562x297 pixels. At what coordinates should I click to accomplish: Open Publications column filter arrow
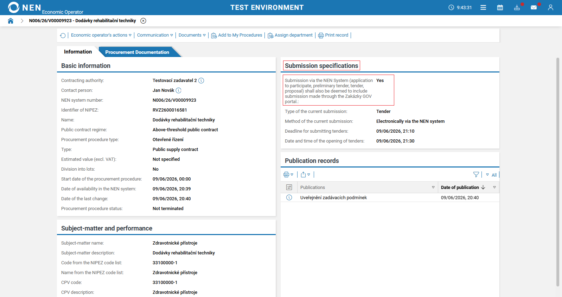pyautogui.click(x=433, y=187)
